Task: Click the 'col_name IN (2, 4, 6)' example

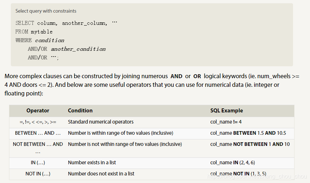Action: [x=233, y=162]
